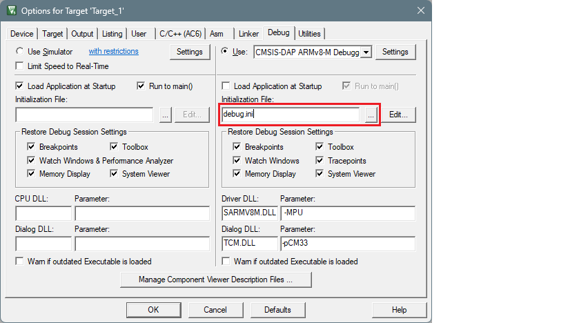Follow the 'with restrictions' link
The image size is (588, 323).
114,51
